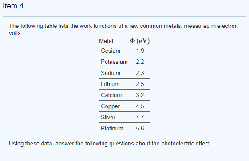Click the 2.2 work function value

(x=140, y=62)
